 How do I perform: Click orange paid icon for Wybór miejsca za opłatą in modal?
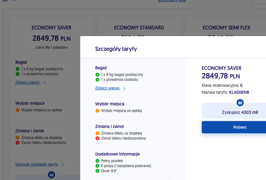click(x=97, y=111)
